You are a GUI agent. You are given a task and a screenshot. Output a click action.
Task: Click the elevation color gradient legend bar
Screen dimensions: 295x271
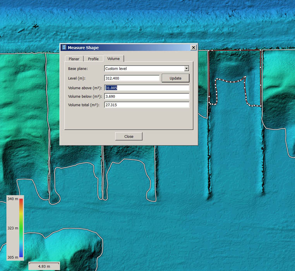(x=21, y=228)
